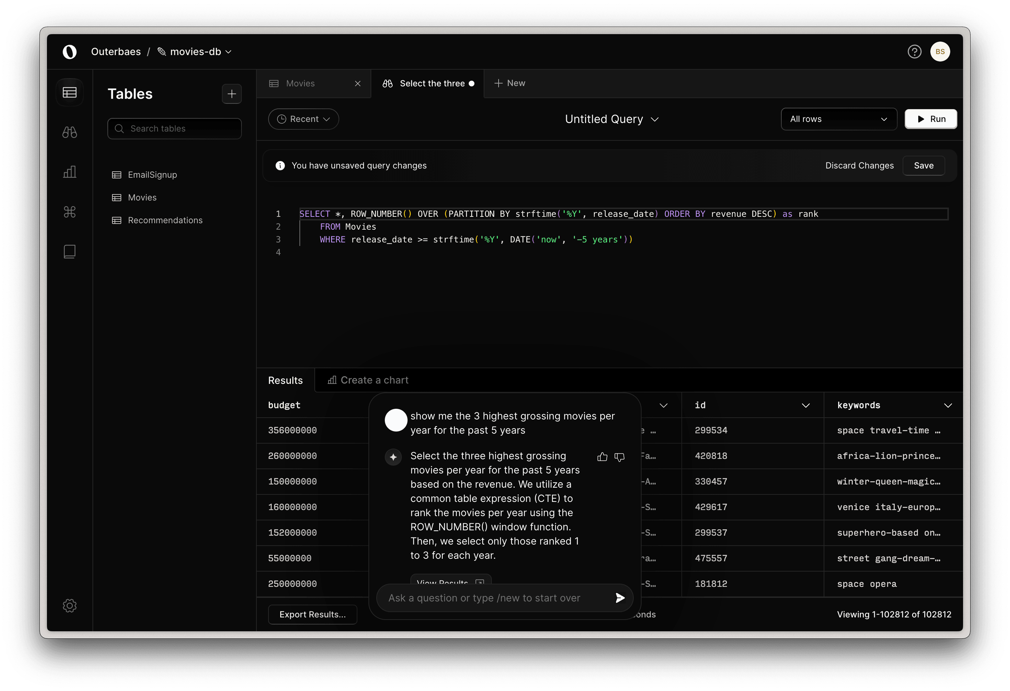
Task: Select id cell 475557
Action: [711, 558]
